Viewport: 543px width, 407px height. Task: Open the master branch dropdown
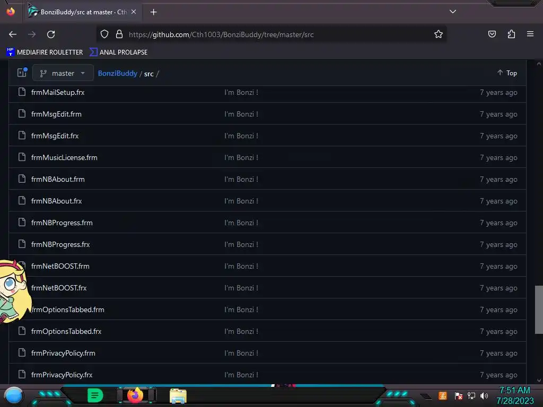(x=63, y=73)
